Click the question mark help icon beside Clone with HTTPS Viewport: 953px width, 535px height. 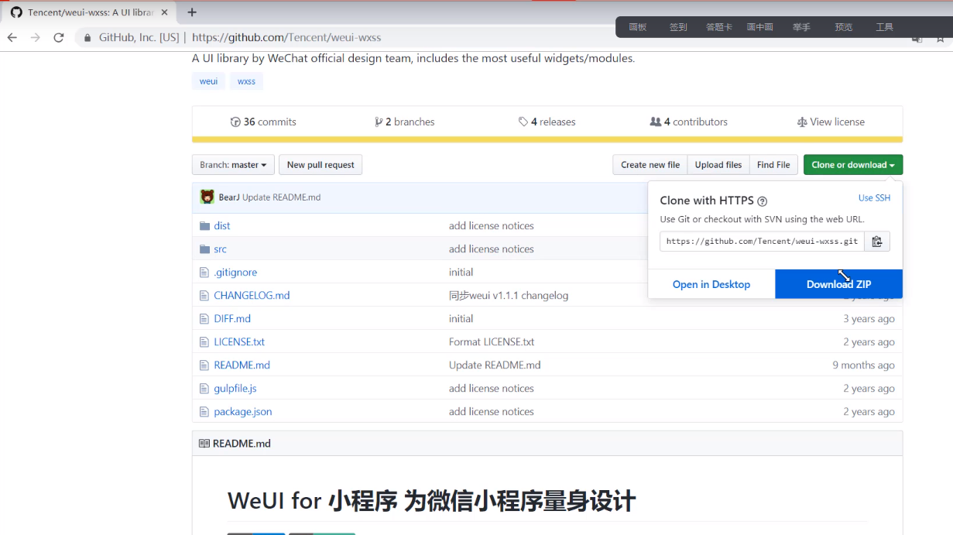762,201
